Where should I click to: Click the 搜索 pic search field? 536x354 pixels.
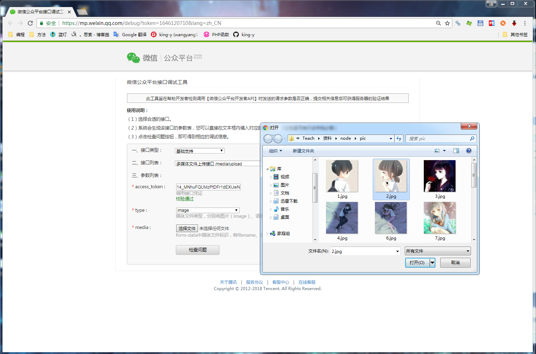coord(437,138)
